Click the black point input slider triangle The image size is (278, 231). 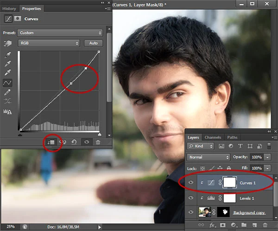pyautogui.click(x=20, y=135)
